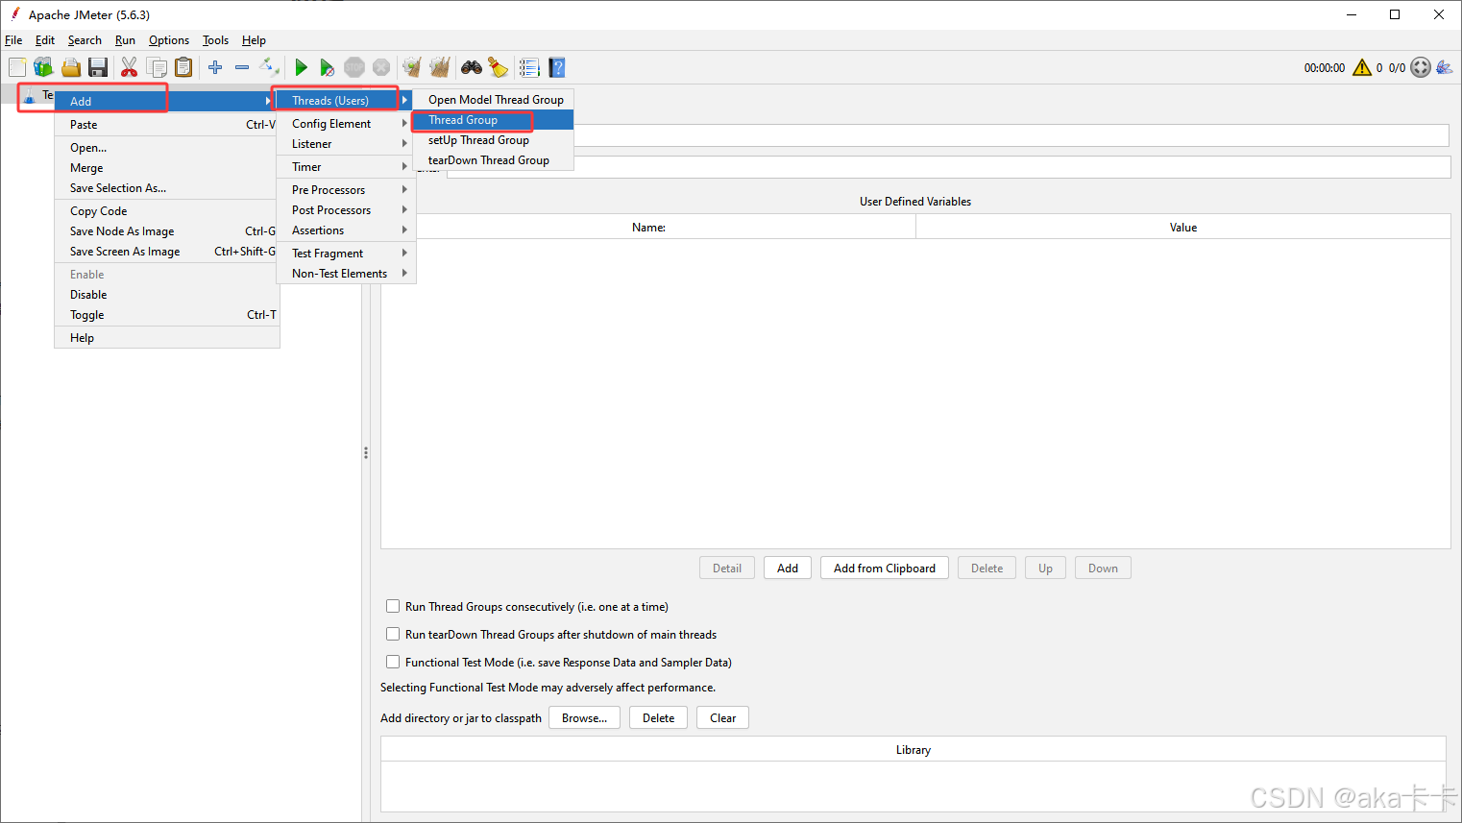Select Disable in context menu
Viewport: 1462px width, 823px height.
point(167,295)
